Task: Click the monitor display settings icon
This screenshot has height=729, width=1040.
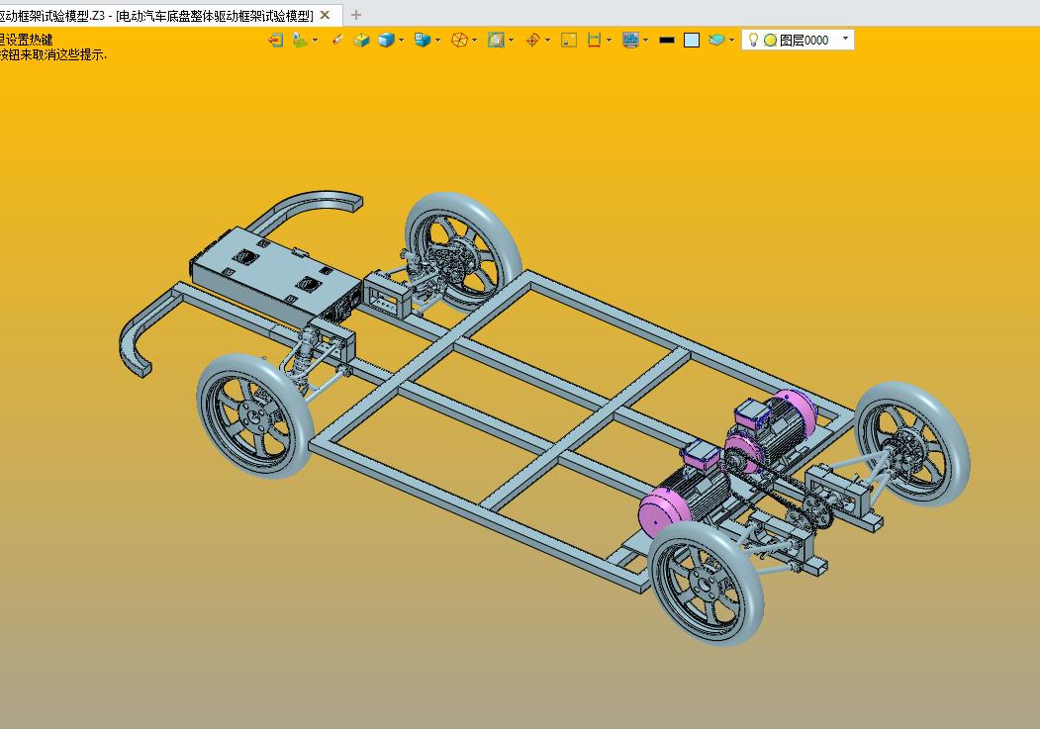Action: (x=629, y=40)
